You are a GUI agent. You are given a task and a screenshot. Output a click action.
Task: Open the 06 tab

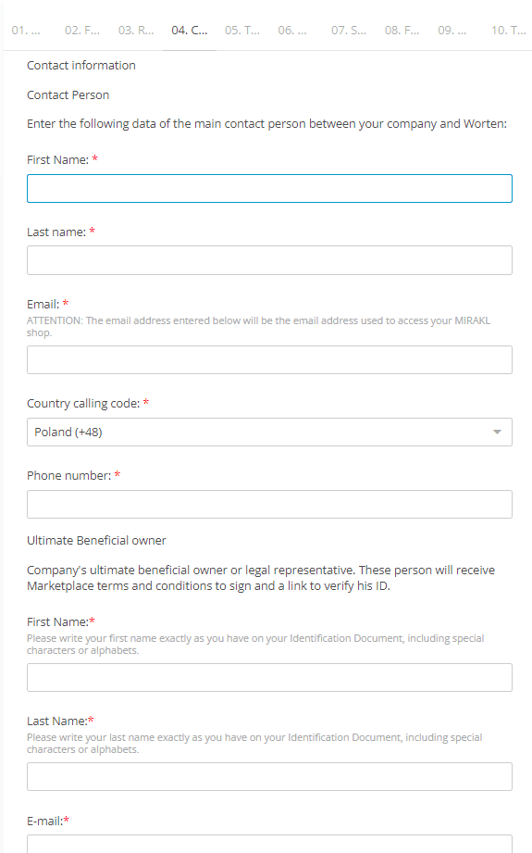[292, 31]
